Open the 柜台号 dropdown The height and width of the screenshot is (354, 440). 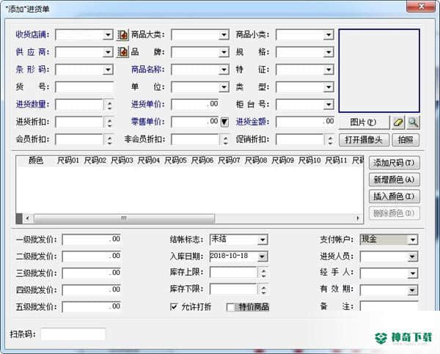(329, 105)
